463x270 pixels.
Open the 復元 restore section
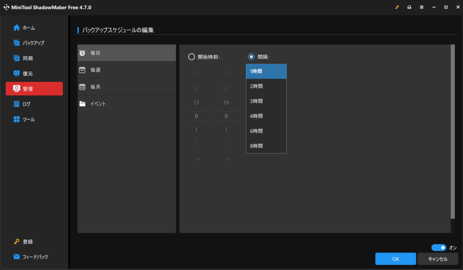pyautogui.click(x=34, y=74)
